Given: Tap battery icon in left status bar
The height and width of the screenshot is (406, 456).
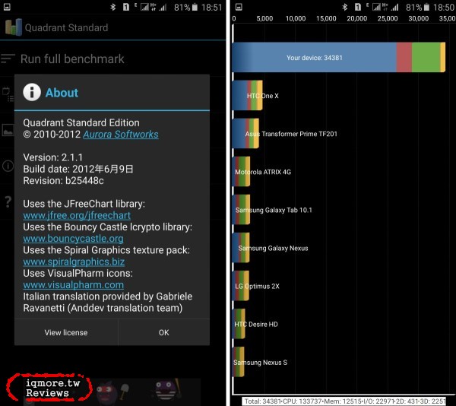Looking at the screenshot, I should pos(195,7).
